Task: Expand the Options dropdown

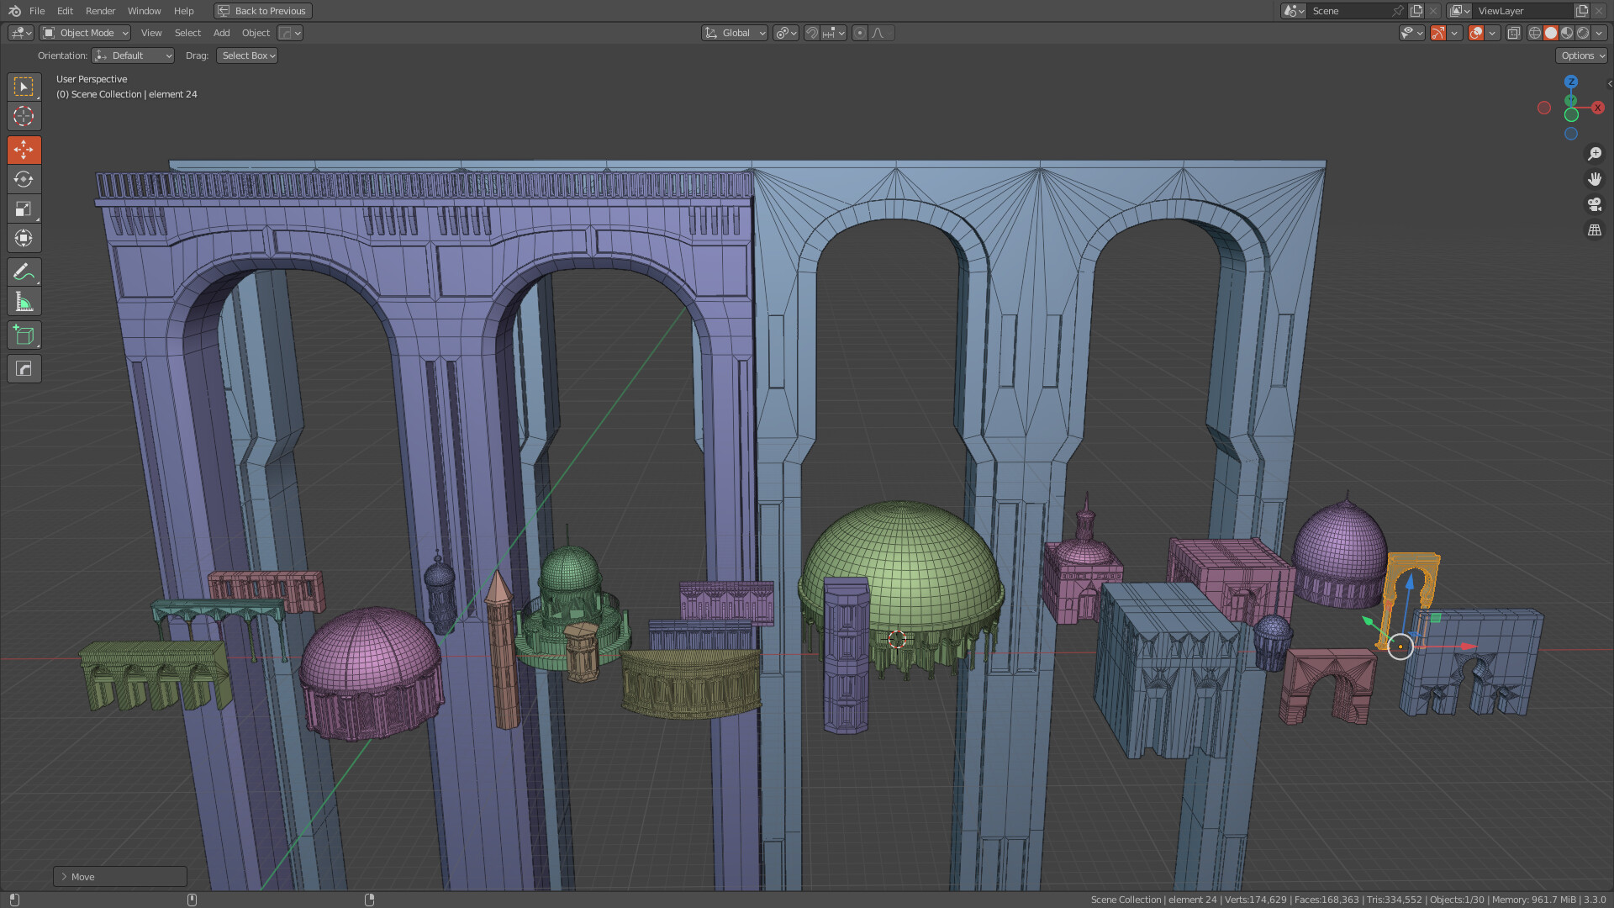Action: click(x=1582, y=55)
